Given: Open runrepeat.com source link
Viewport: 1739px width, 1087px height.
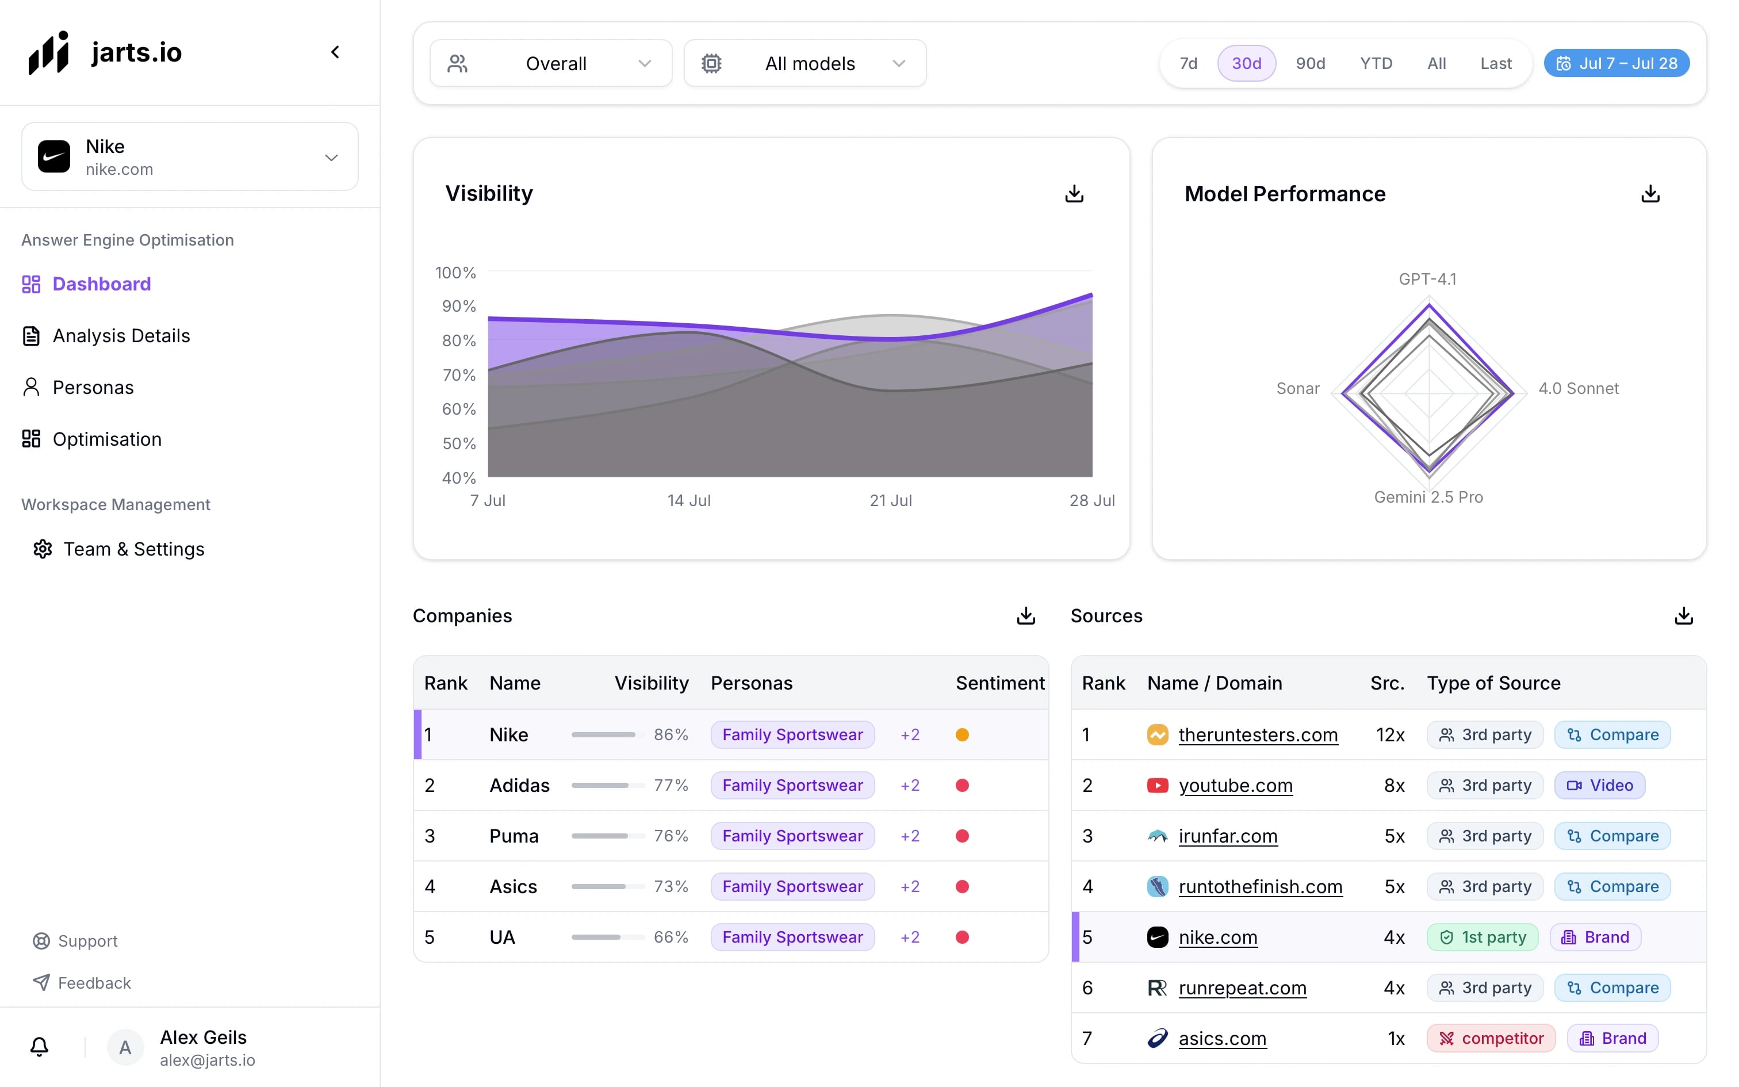Looking at the screenshot, I should click(x=1243, y=988).
